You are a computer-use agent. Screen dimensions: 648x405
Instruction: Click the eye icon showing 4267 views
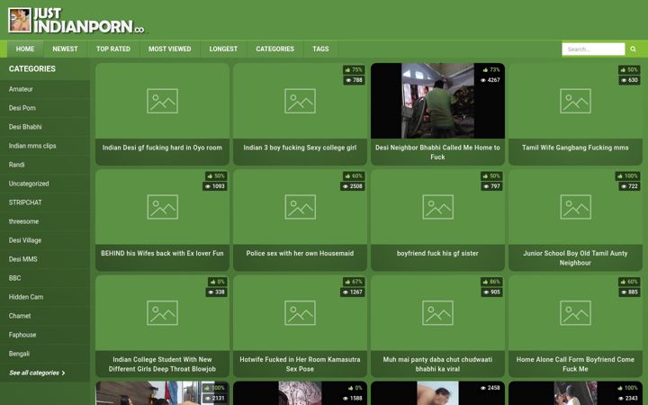click(x=483, y=80)
